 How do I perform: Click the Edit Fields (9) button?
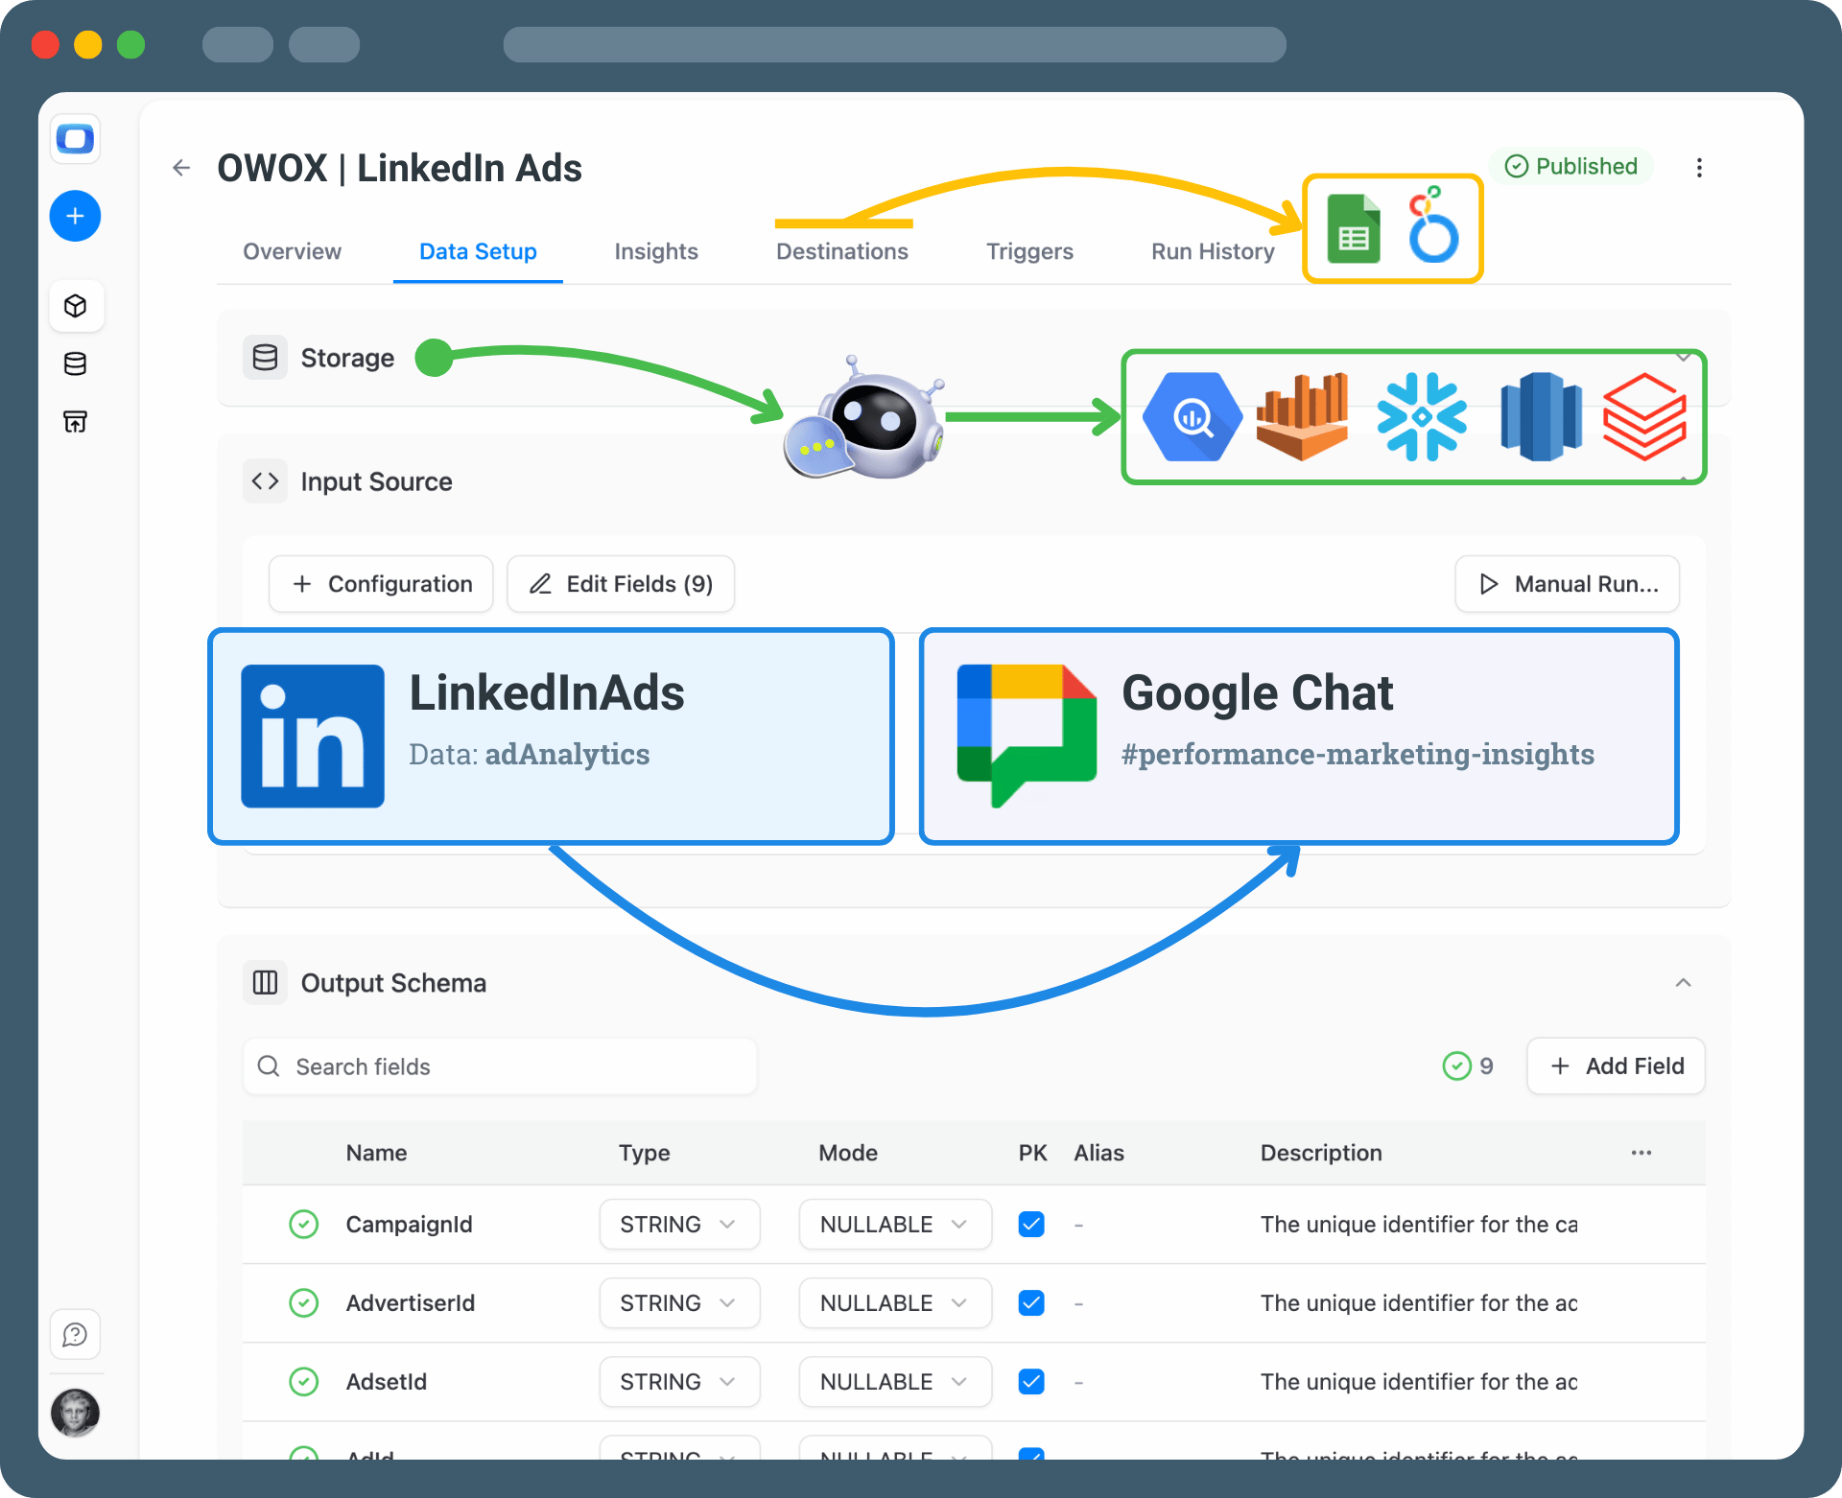coord(621,584)
